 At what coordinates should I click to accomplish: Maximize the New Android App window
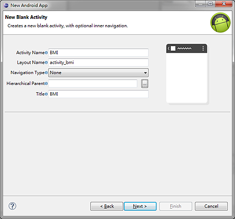tap(210, 4)
